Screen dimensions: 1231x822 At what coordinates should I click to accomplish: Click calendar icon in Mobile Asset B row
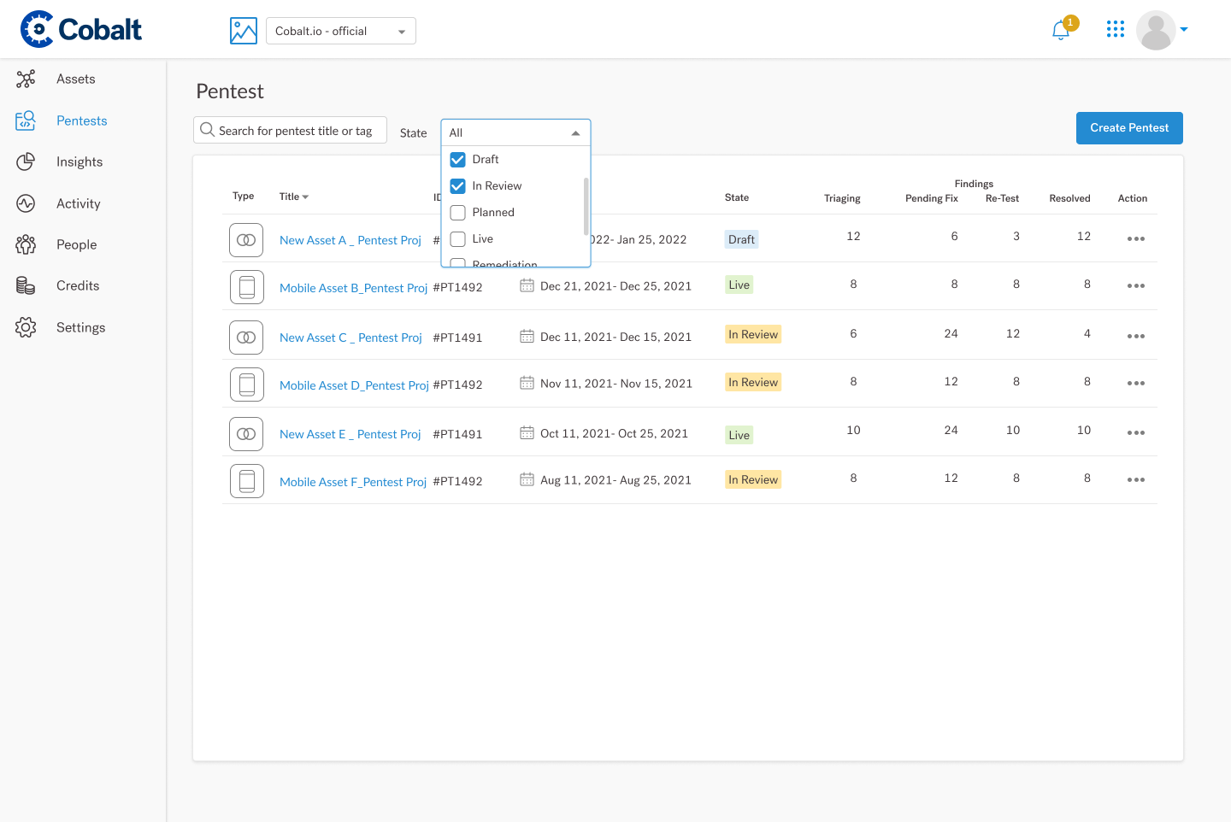527,285
